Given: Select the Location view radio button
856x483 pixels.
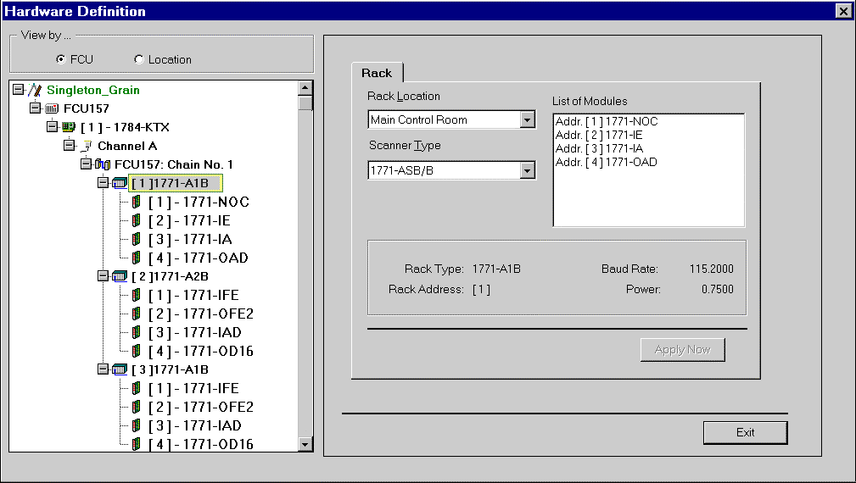Looking at the screenshot, I should click(139, 59).
